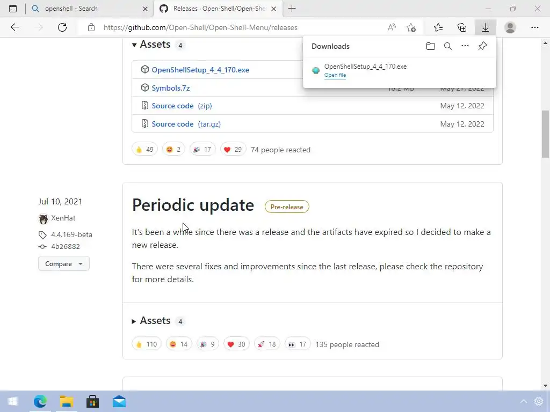This screenshot has width=550, height=412.
Task: Switch to the openshell - Search tab
Action: [x=89, y=9]
